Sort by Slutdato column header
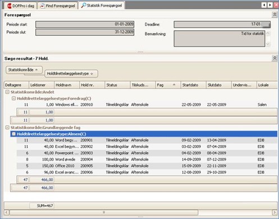 tap(218, 85)
